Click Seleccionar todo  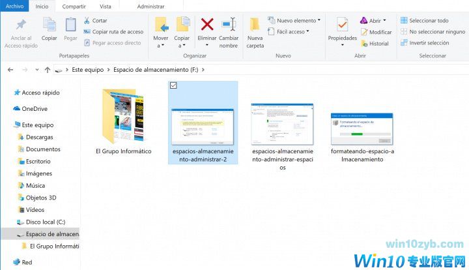[x=425, y=21]
